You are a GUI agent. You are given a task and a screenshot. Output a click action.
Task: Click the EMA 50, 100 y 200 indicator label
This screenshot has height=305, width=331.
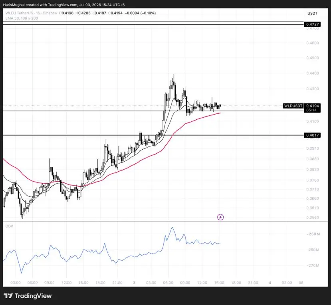tap(22, 18)
